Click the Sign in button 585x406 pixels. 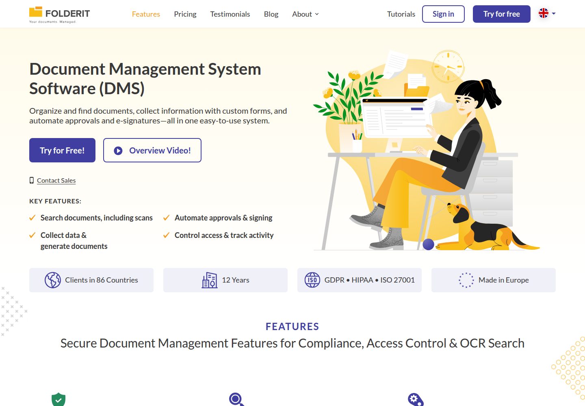[443, 14]
